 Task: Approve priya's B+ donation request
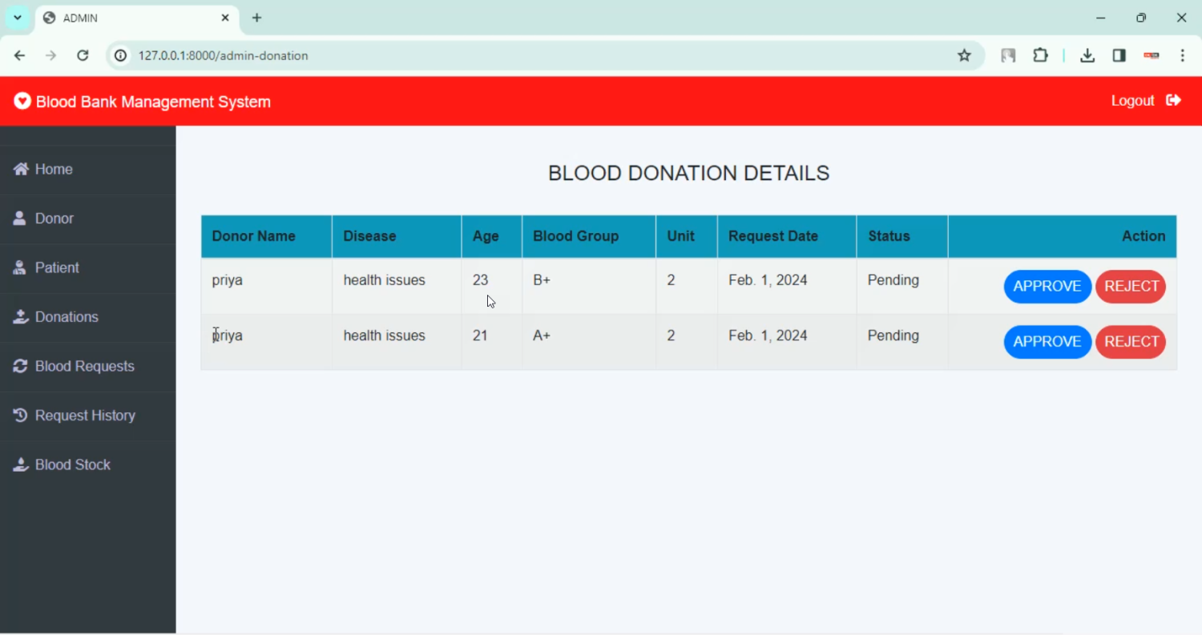coord(1047,287)
